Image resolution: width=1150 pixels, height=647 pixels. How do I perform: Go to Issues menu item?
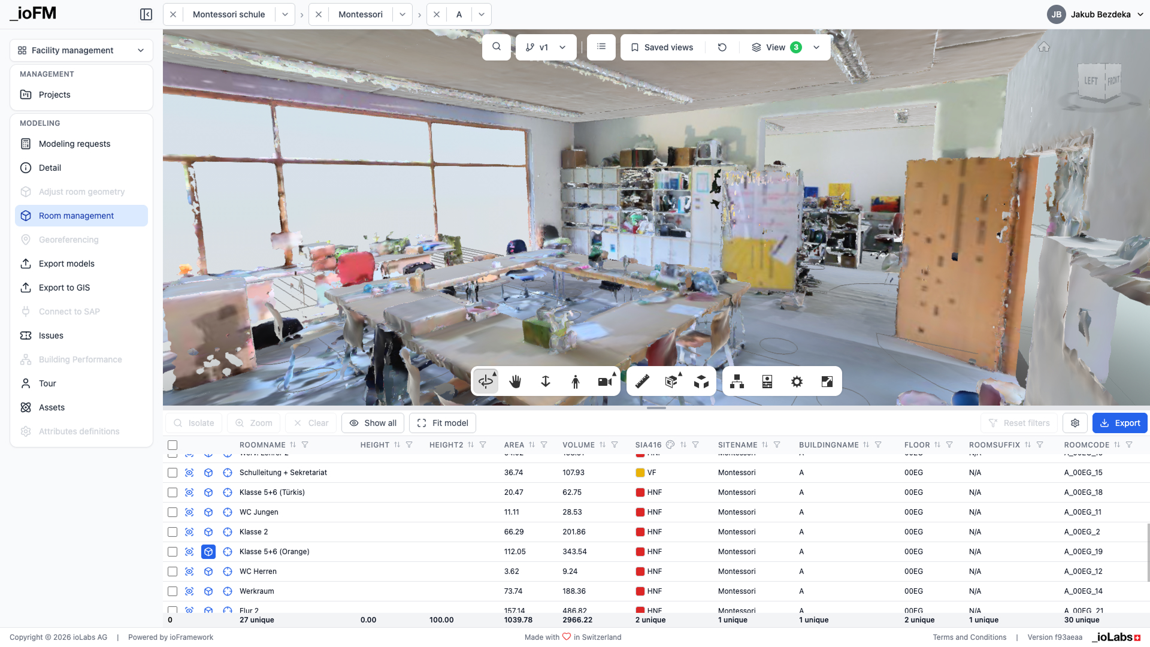51,335
